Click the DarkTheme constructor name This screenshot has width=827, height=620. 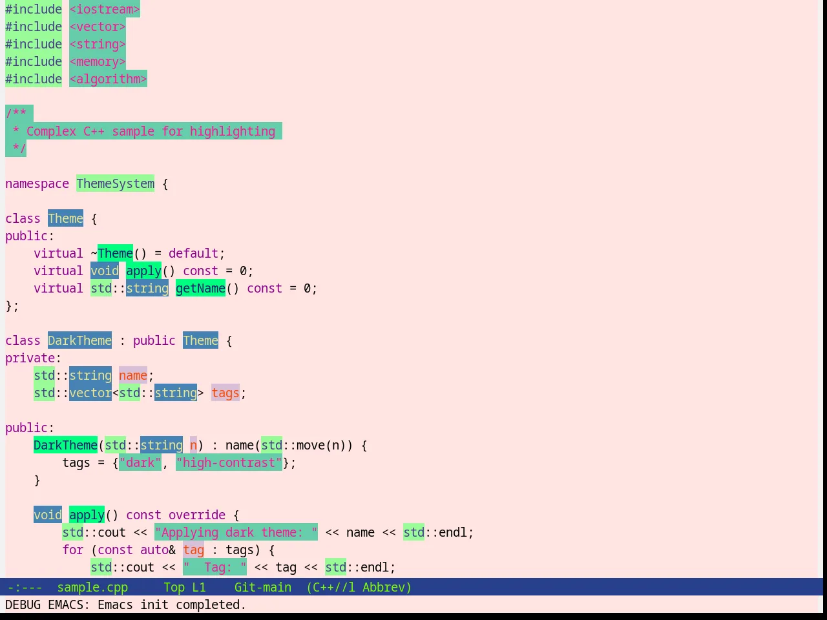coord(65,445)
